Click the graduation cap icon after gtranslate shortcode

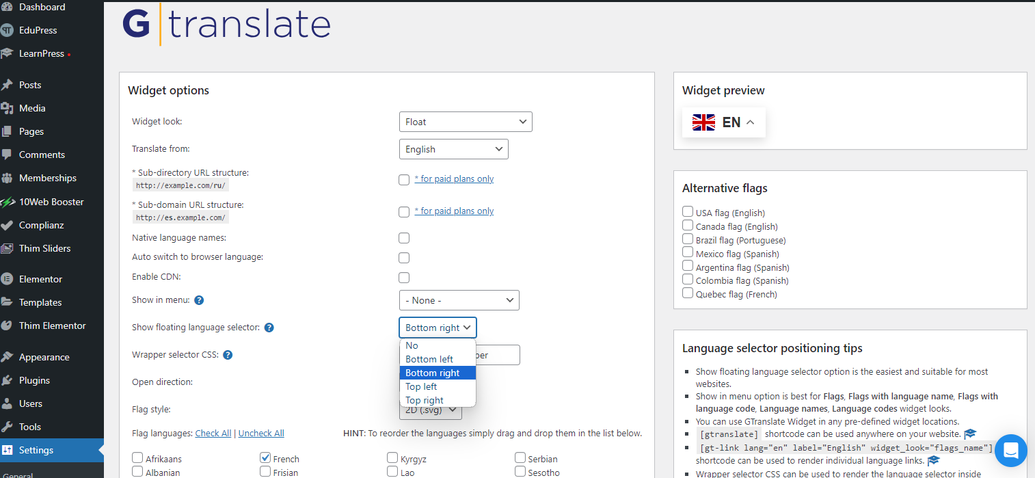click(x=970, y=434)
